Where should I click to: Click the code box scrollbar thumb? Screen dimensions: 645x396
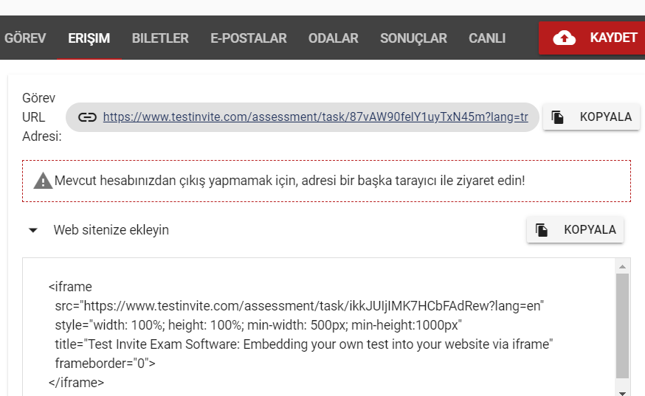tap(622, 326)
